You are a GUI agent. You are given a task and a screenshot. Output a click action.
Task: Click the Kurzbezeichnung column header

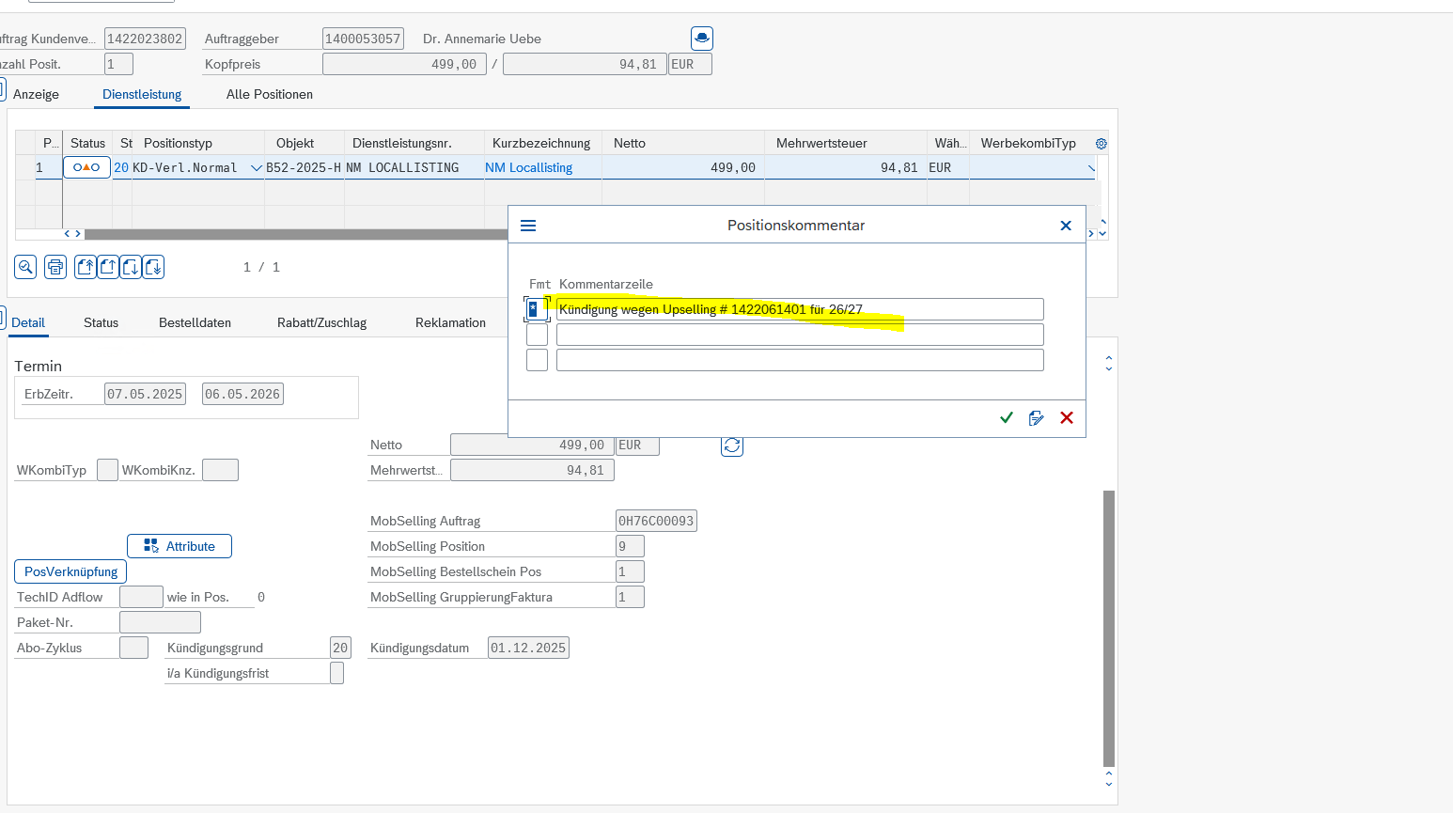click(x=541, y=143)
